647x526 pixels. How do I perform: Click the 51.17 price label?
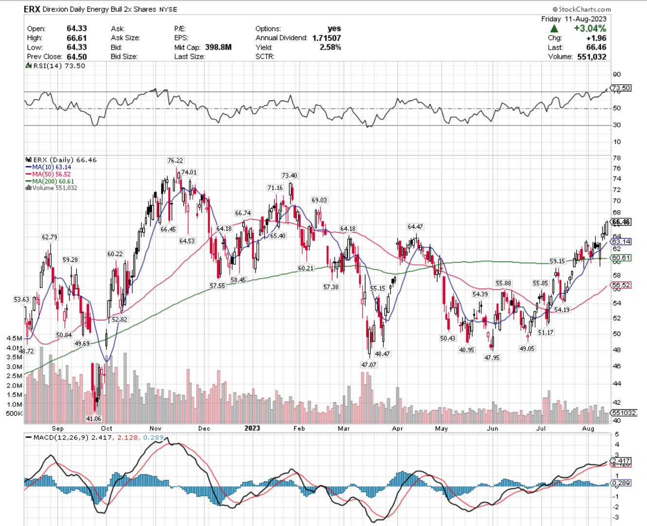point(546,333)
